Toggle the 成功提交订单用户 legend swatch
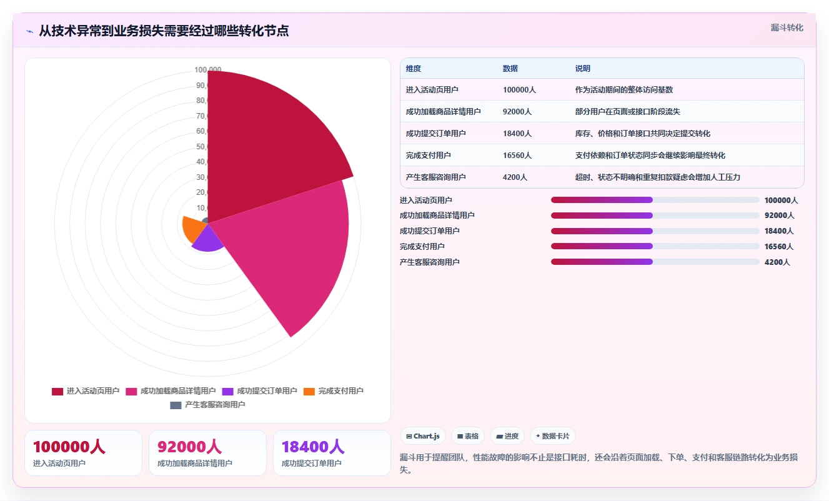 pos(227,391)
